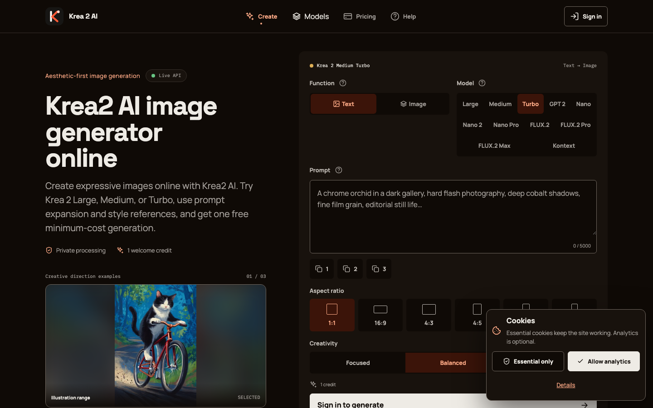Click the Krea K logo icon
Viewport: 653px width, 408px height.
(x=54, y=16)
